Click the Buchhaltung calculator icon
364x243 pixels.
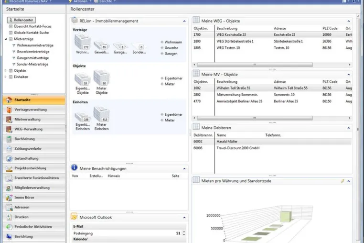pos(9,139)
